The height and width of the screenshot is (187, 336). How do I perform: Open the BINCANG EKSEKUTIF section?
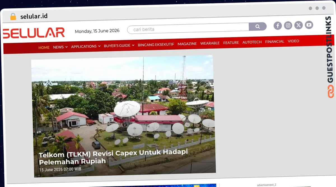pyautogui.click(x=156, y=45)
